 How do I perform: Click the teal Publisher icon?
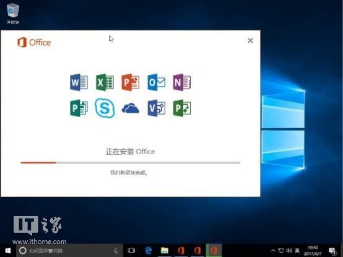[x=79, y=108]
